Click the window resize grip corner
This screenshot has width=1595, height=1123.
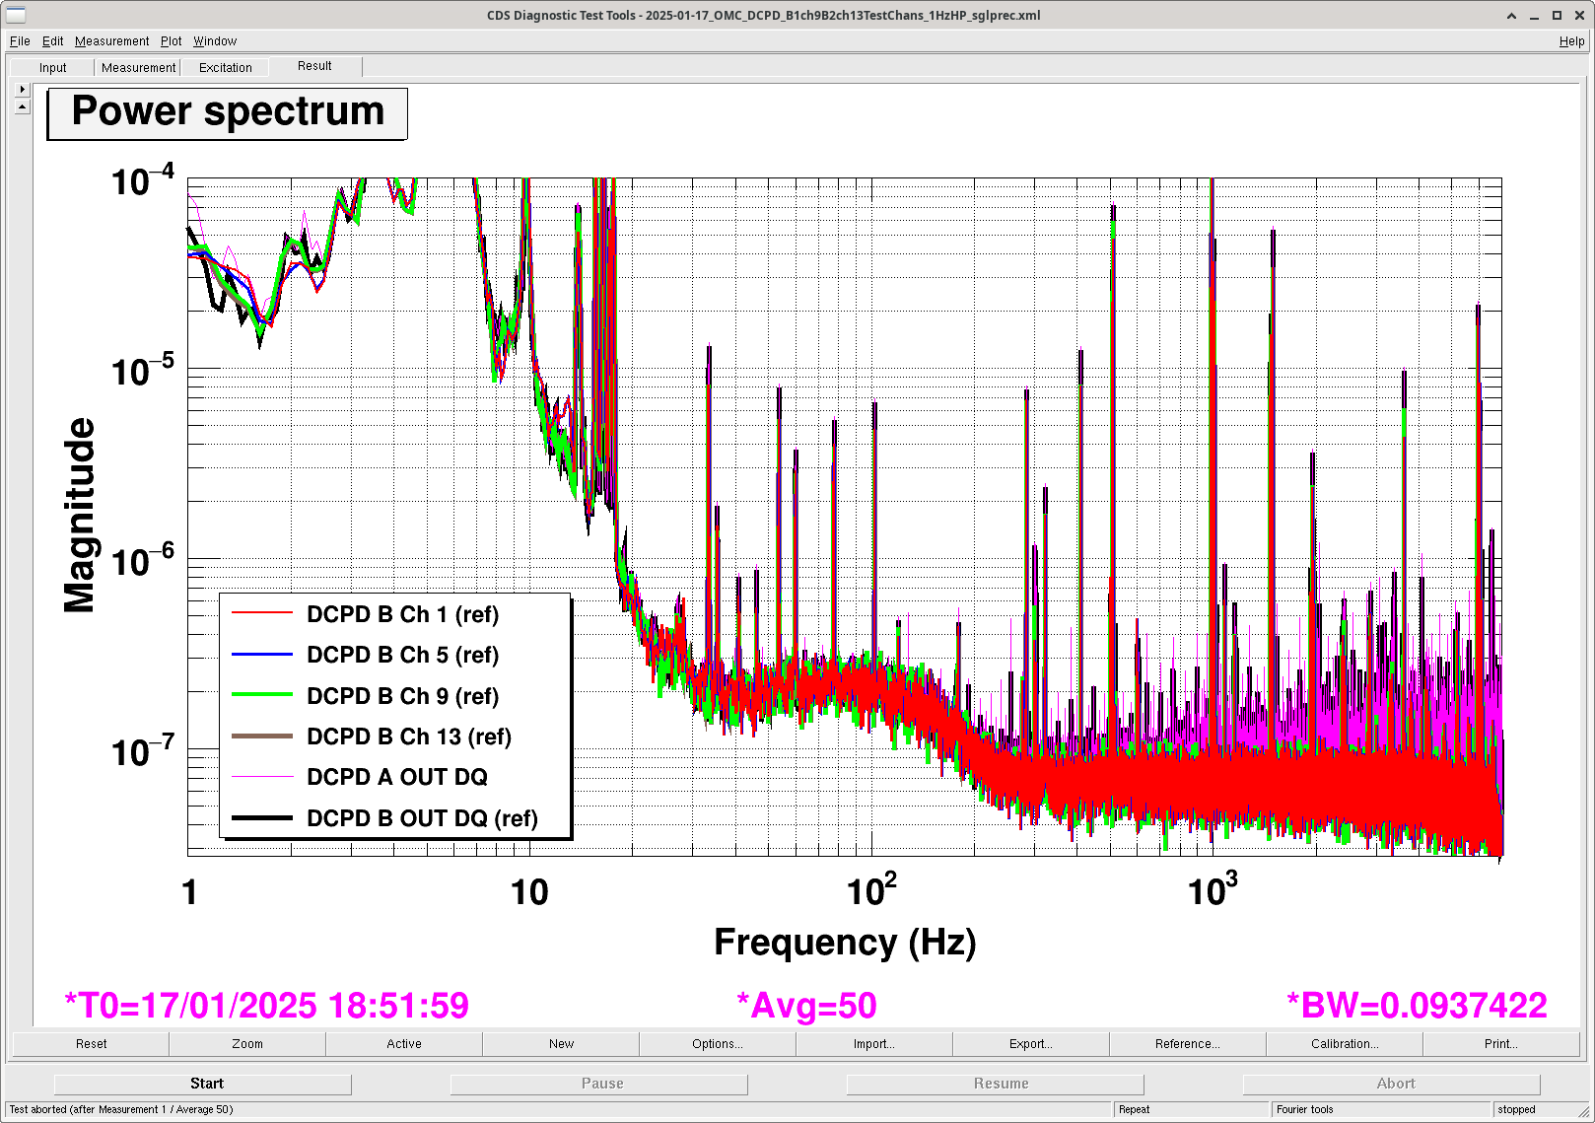tap(1586, 1111)
